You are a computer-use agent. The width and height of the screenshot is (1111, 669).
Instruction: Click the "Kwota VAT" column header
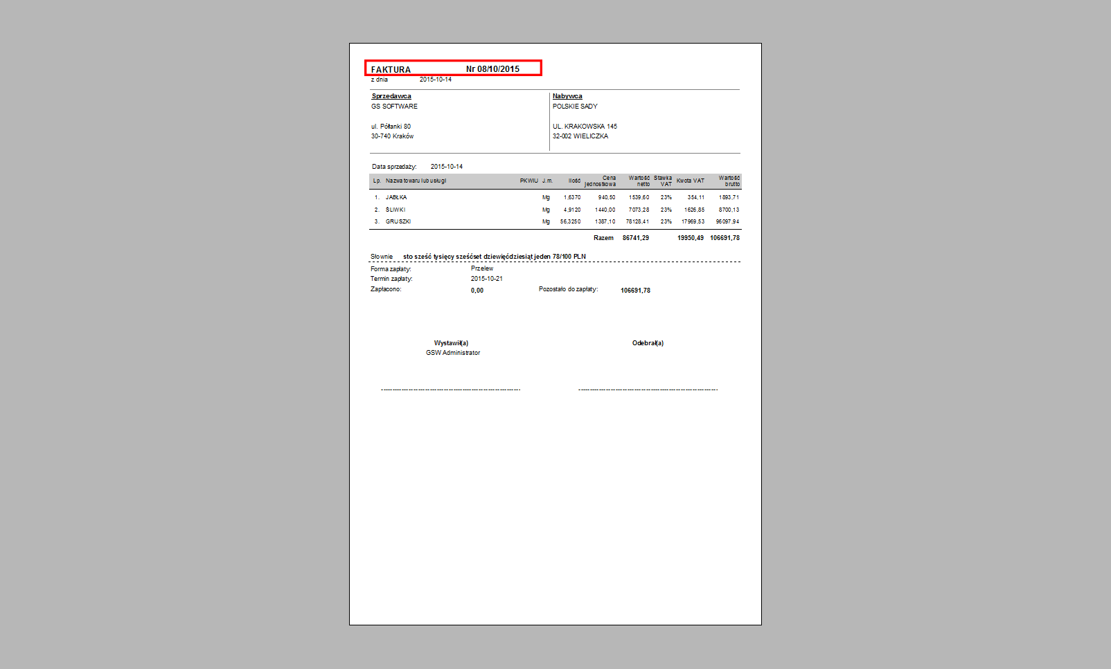pos(690,181)
